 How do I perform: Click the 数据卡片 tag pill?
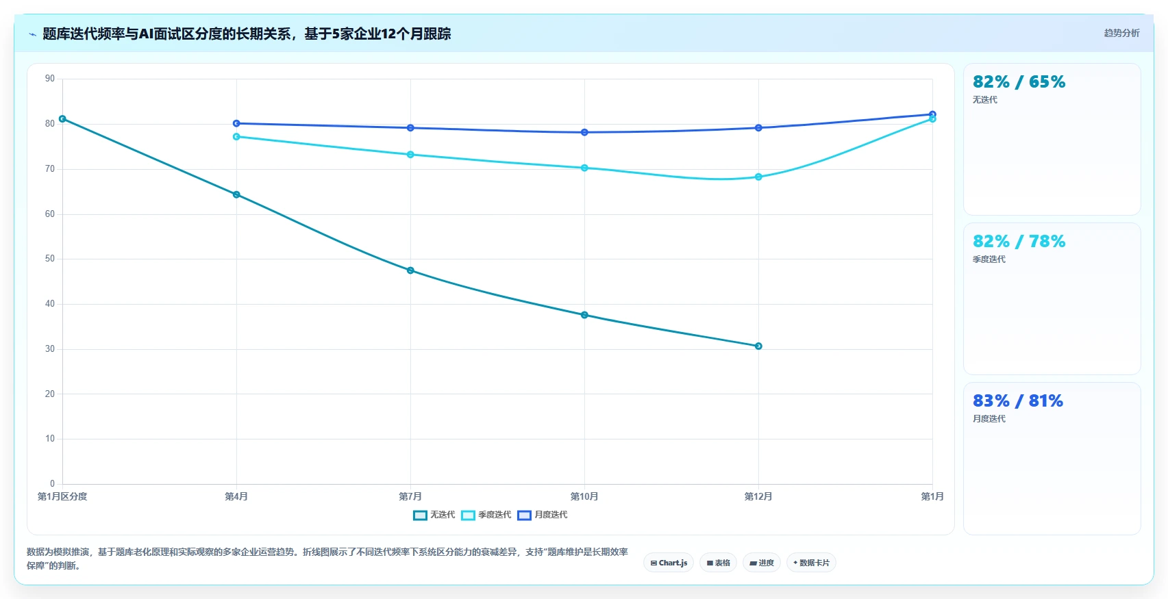point(811,563)
